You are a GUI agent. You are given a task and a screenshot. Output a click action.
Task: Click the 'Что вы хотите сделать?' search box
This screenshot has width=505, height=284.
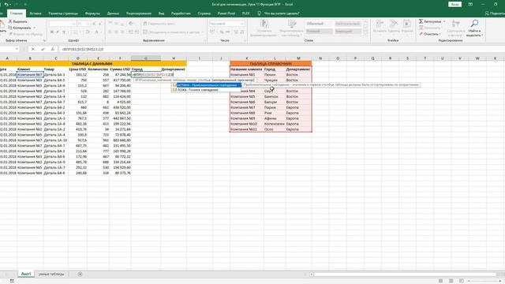tap(279, 13)
